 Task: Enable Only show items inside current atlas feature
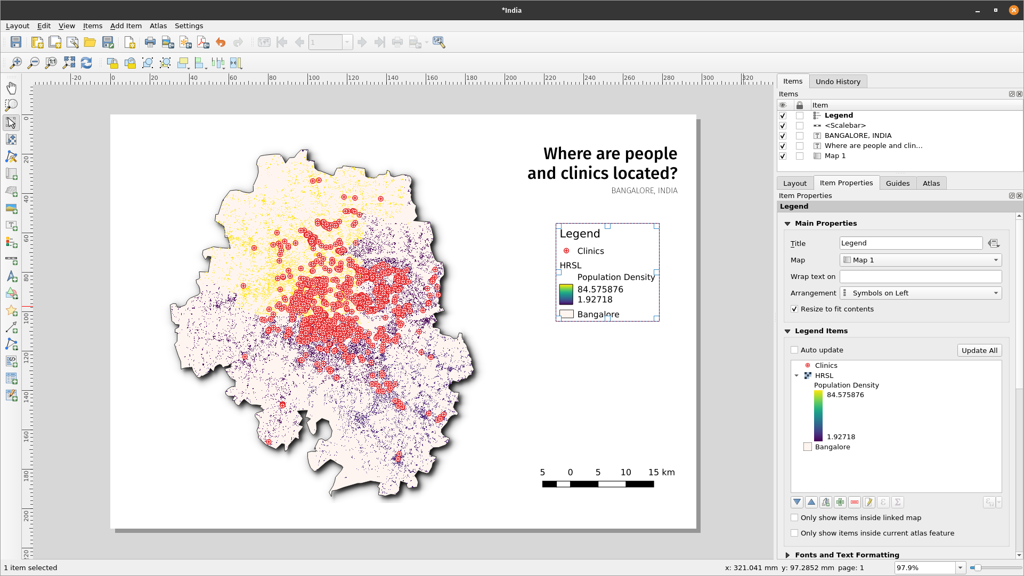[x=794, y=533]
